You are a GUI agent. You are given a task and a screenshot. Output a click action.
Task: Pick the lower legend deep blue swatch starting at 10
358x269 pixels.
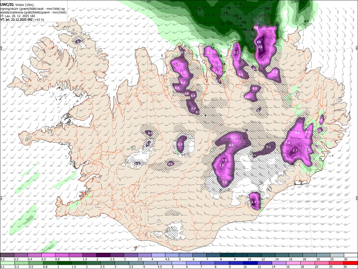250,263
